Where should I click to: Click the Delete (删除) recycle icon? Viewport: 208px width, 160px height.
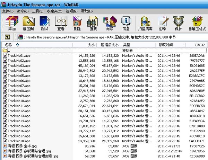click(x=77, y=23)
